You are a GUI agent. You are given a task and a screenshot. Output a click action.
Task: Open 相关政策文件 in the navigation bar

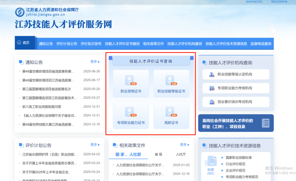[154, 44]
